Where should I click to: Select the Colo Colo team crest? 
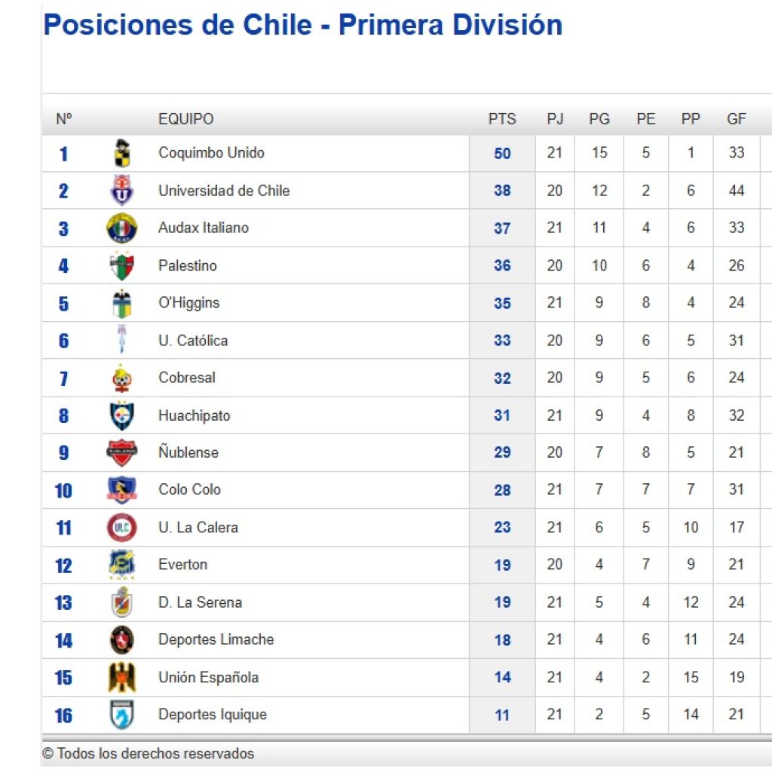(122, 490)
